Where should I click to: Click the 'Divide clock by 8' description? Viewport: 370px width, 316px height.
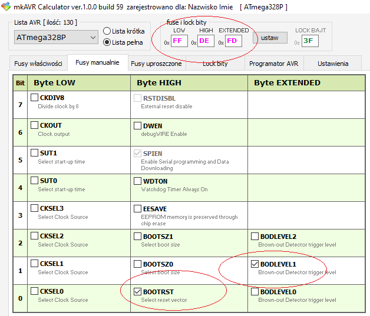coord(58,107)
